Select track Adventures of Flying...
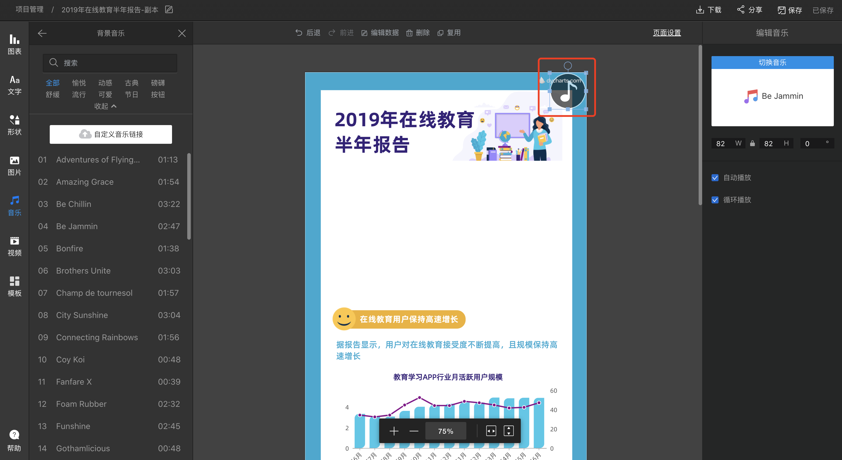This screenshot has width=842, height=460. tap(109, 160)
